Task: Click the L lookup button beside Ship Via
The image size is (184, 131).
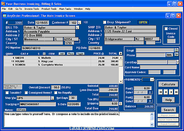Action: [52, 98]
